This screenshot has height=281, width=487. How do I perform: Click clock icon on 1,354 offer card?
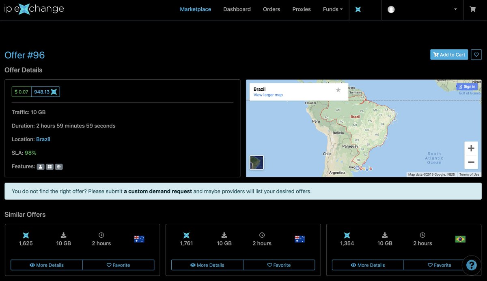(422, 235)
